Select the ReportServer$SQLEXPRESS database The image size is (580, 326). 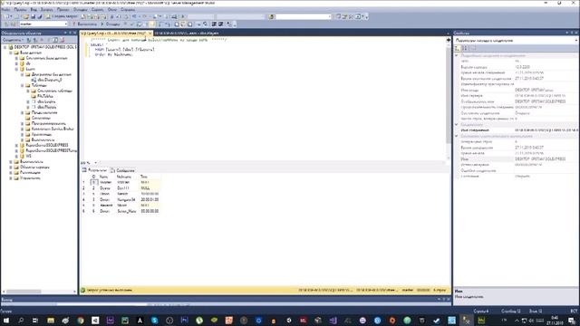click(47, 145)
